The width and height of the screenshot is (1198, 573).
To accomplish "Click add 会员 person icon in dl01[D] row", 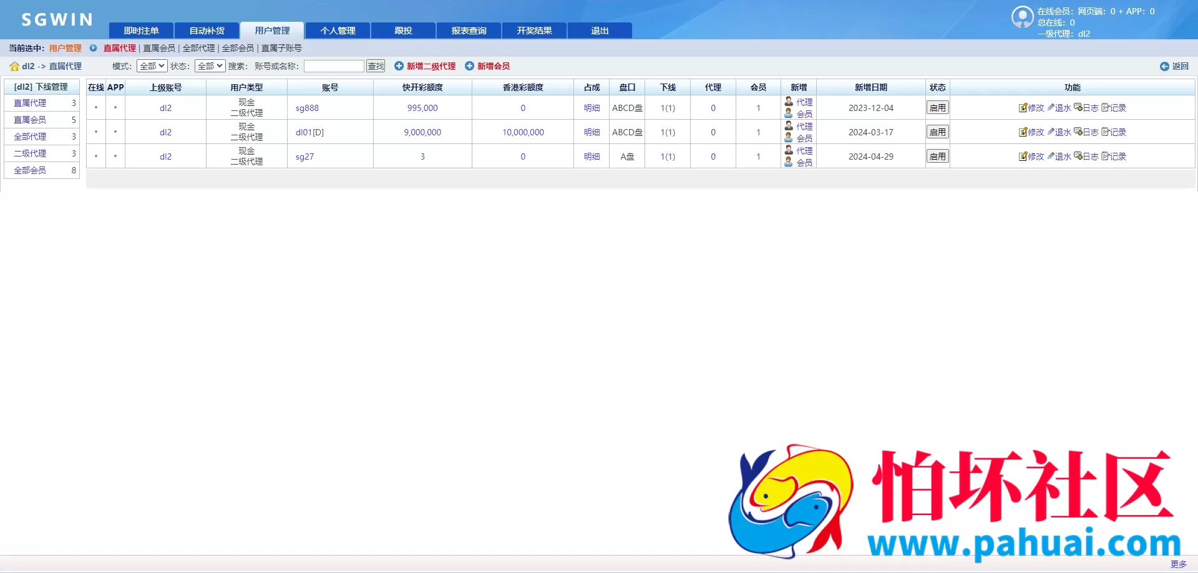I will (789, 137).
